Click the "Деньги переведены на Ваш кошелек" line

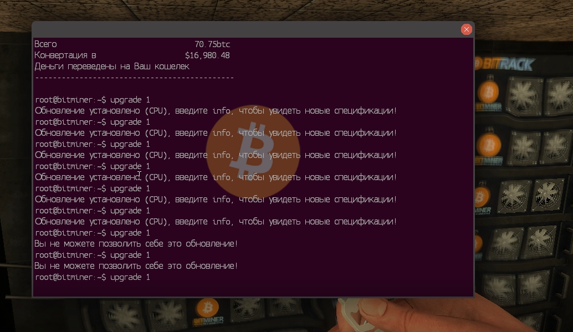[112, 67]
